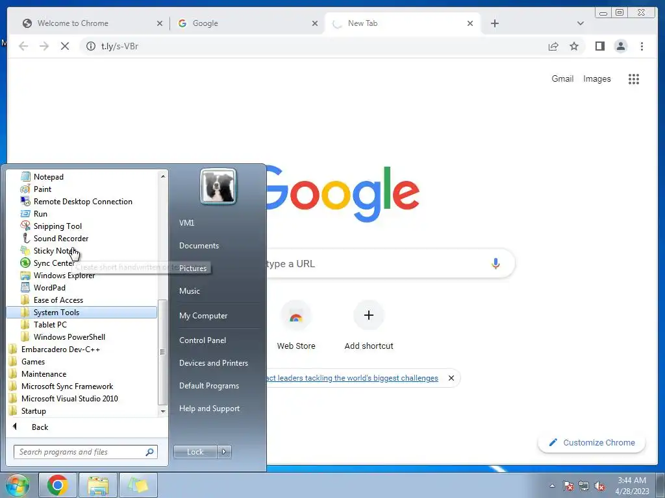Bookmark this tab with the star

point(574,46)
